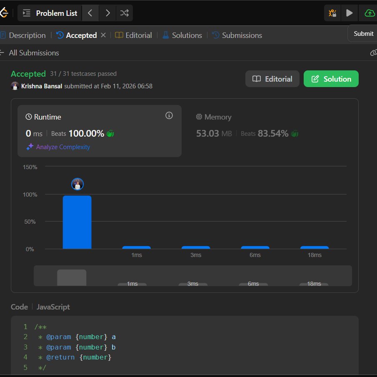
Task: Click 3ms on the mini range chart
Action: (x=193, y=284)
